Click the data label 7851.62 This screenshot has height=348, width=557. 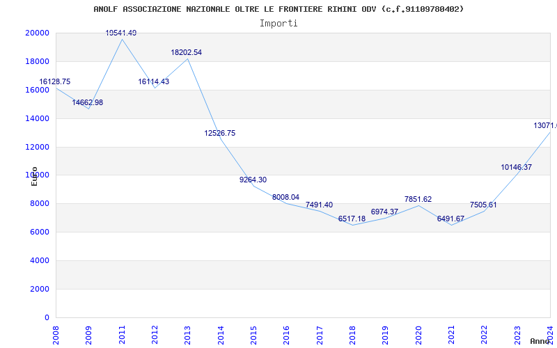(x=418, y=199)
